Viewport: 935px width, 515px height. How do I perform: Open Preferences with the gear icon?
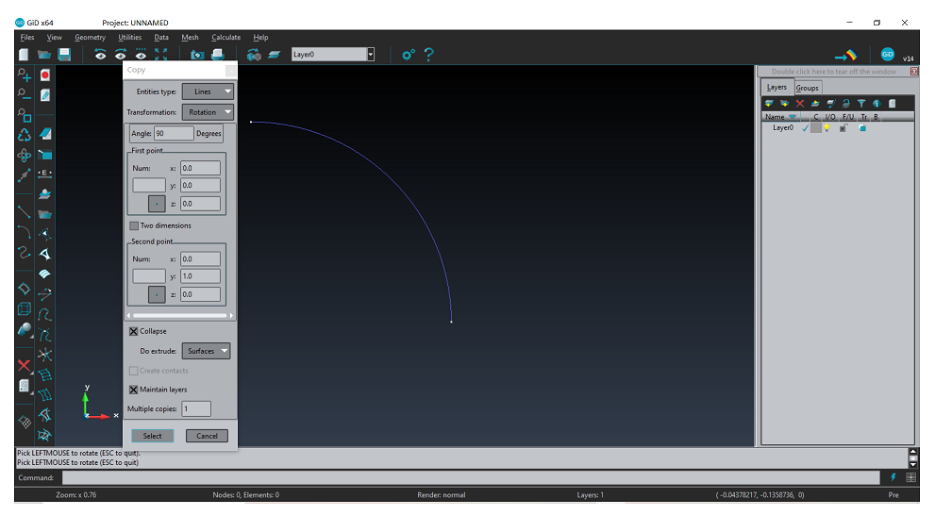pyautogui.click(x=408, y=55)
